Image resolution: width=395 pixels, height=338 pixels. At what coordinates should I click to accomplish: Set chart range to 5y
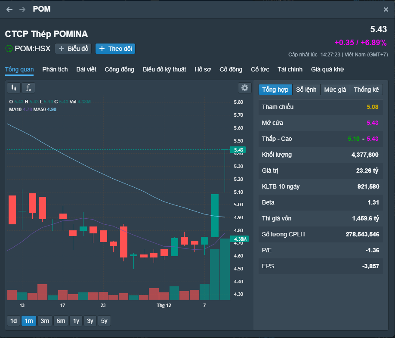click(104, 321)
